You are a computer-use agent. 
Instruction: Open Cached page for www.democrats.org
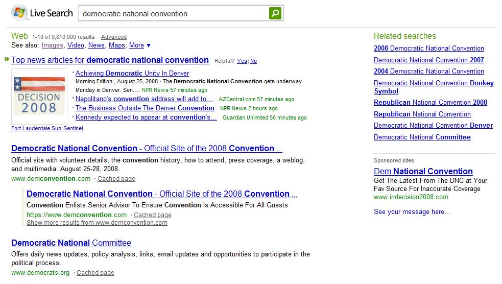point(95,273)
